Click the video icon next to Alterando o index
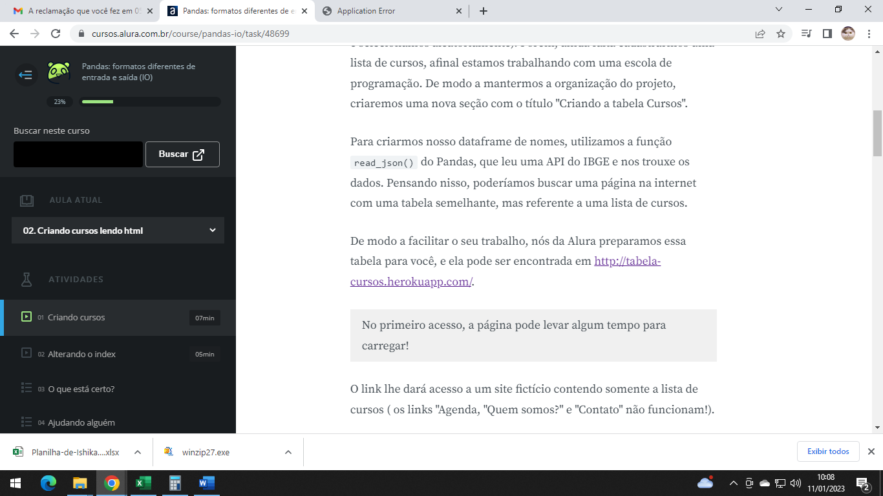 click(x=27, y=354)
